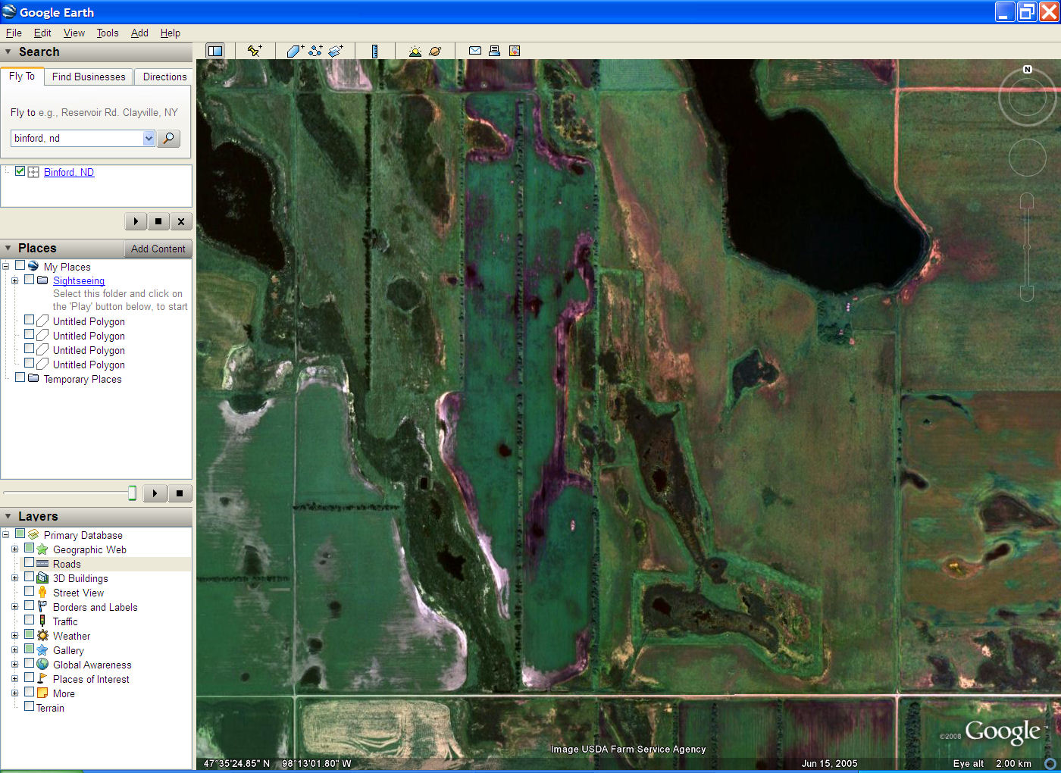Screen dimensions: 1061x773
Task: Open the Fly To history dropdown
Action: 149,138
